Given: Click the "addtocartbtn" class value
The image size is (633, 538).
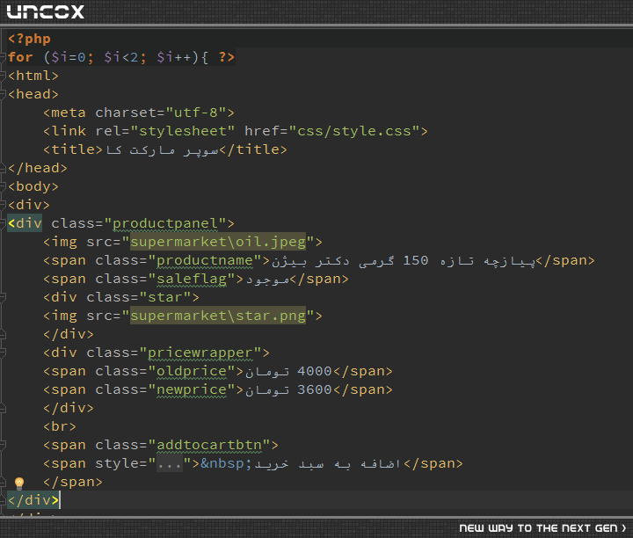Looking at the screenshot, I should pos(209,445).
